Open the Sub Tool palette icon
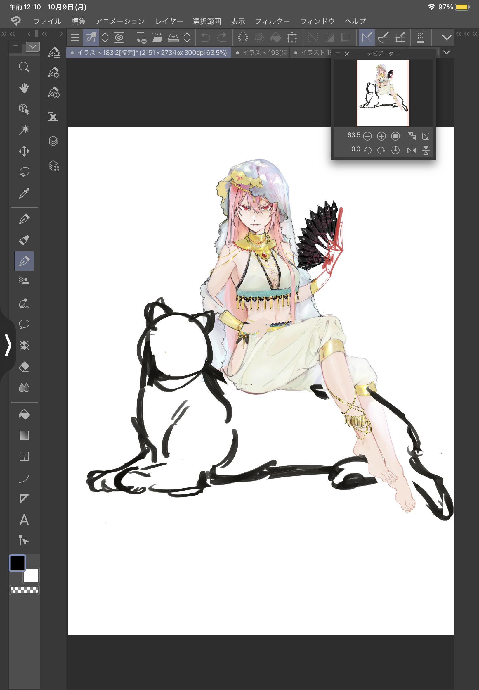The image size is (479, 690). tap(53, 52)
